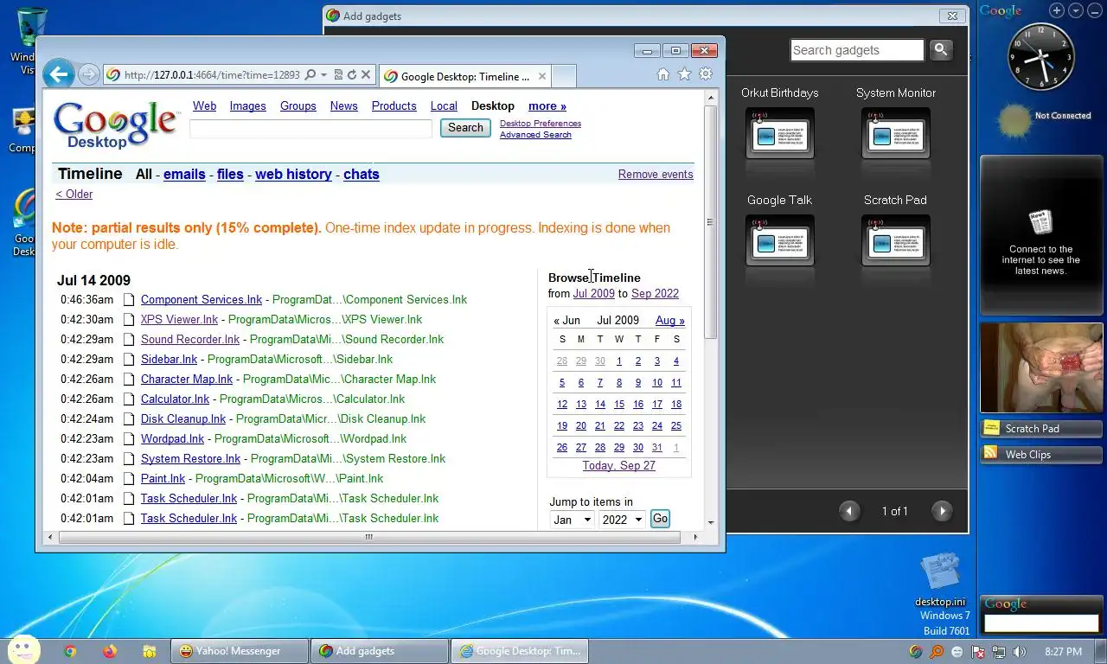
Task: Open Recycle Bin on the desktop
Action: coord(32,39)
